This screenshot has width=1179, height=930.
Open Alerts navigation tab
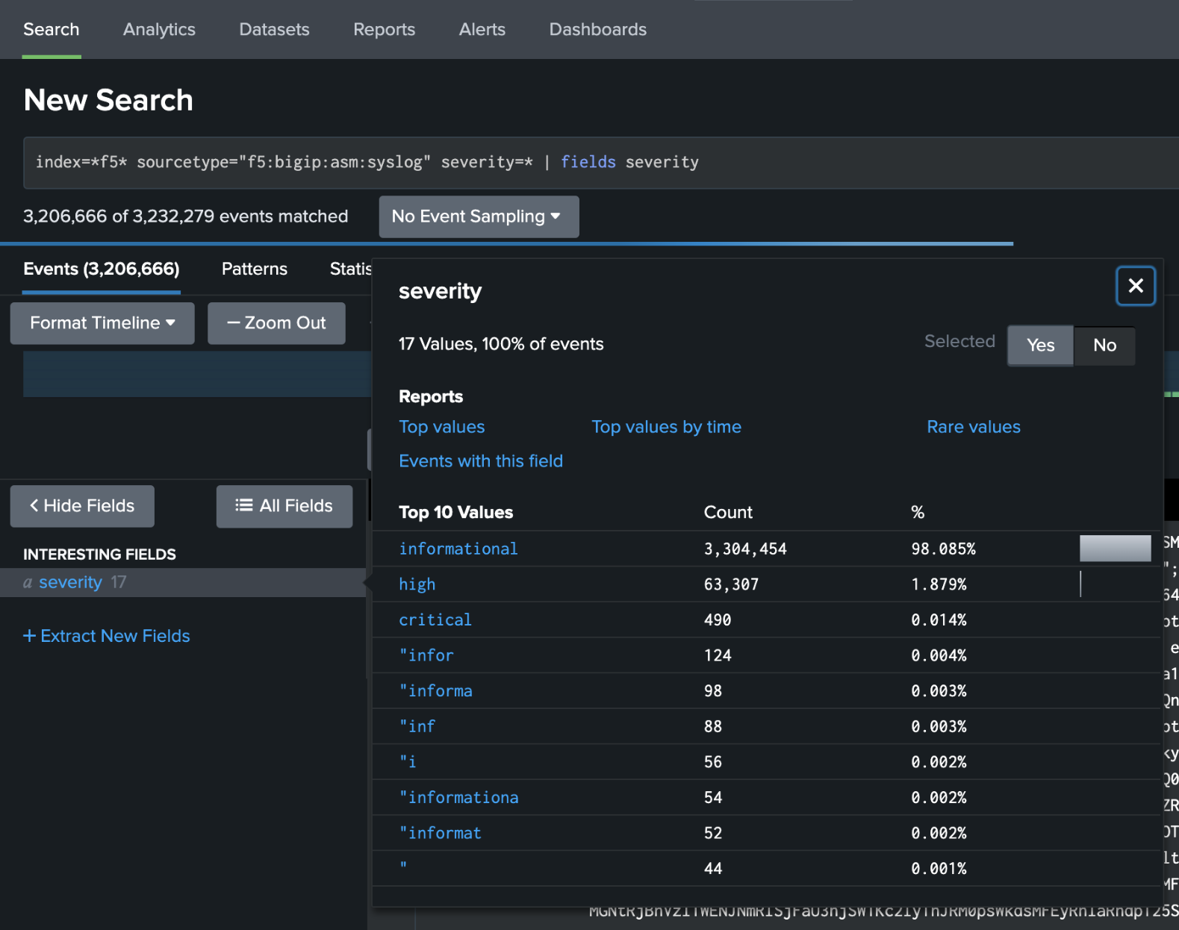(x=482, y=30)
